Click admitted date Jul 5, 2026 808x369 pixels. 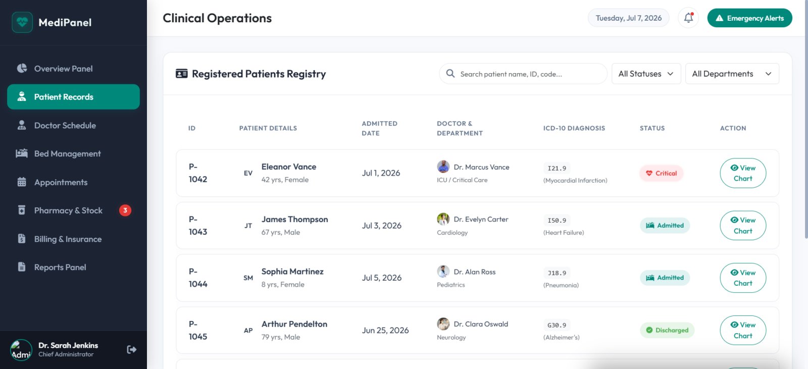[382, 278]
